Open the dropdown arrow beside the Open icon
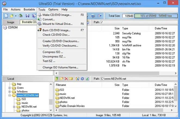Image resolution: width=180 pixels, height=119 pixels. [16, 16]
